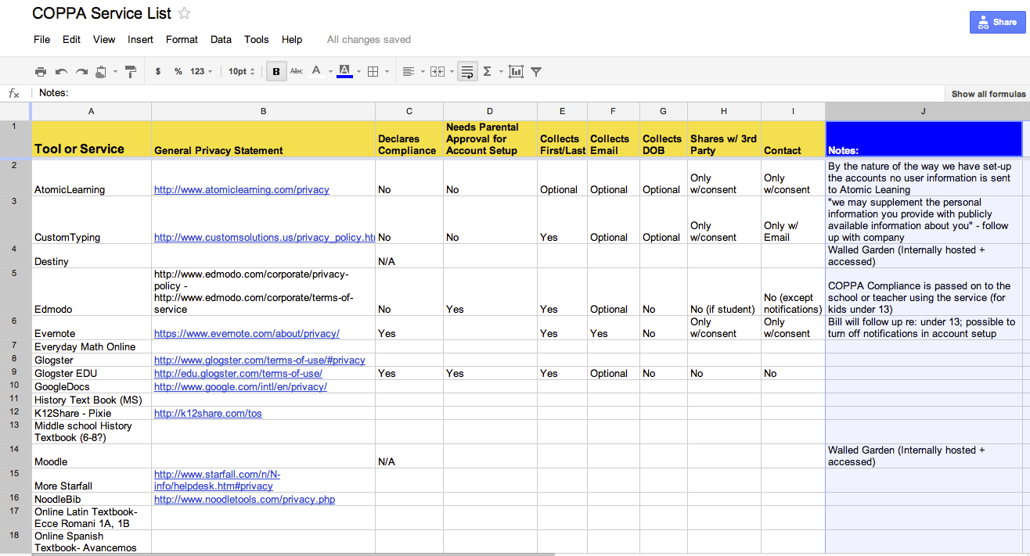Screen dimensions: 1030x556
Task: Apply strikethrough formatting
Action: [x=297, y=71]
